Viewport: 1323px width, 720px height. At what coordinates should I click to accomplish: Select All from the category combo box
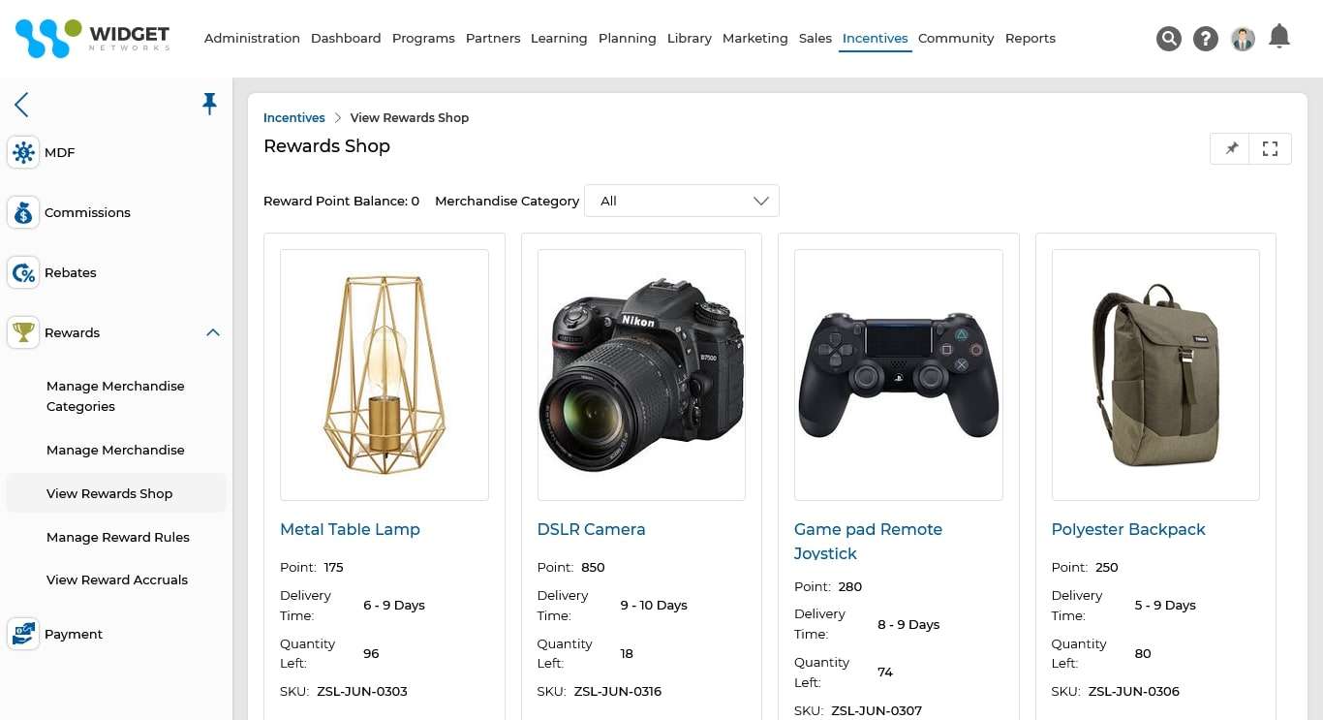[x=681, y=201]
